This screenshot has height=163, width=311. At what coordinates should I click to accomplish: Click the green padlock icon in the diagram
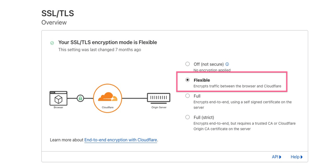click(80, 98)
